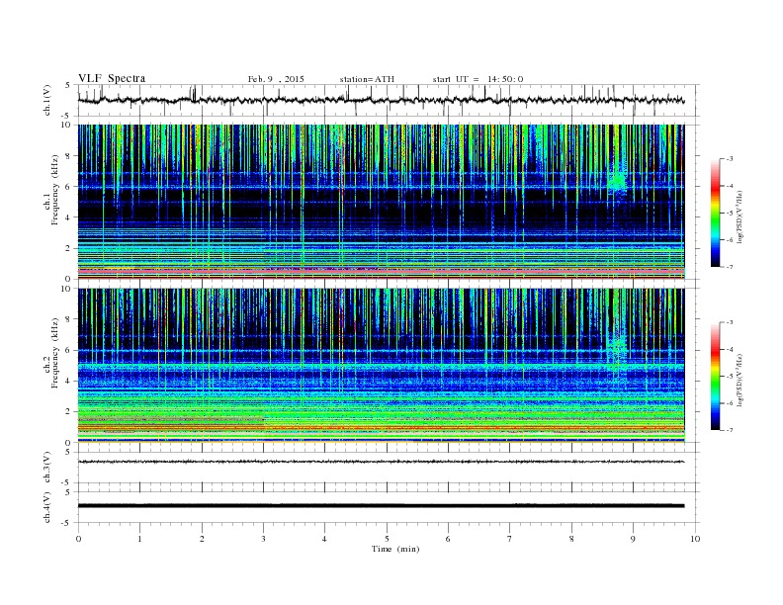783x605 pixels.
Task: Click the "station=ATH" header label
Action: [x=367, y=79]
